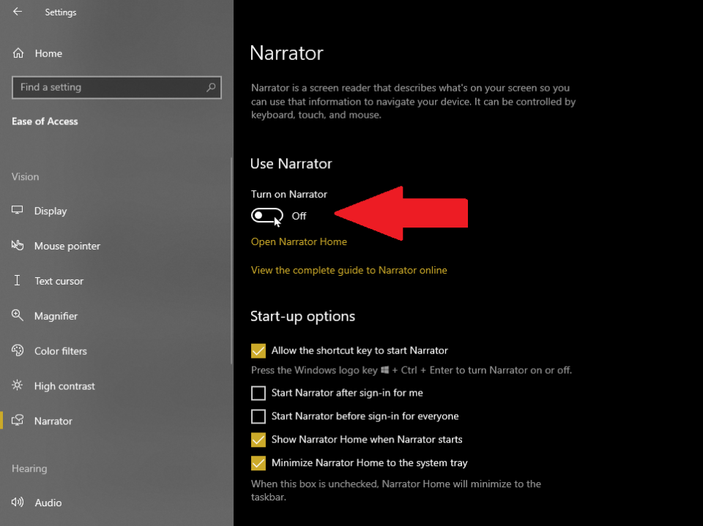The image size is (703, 526).
Task: Uncheck Allow the shortcut key to start Narrator
Action: [258, 351]
